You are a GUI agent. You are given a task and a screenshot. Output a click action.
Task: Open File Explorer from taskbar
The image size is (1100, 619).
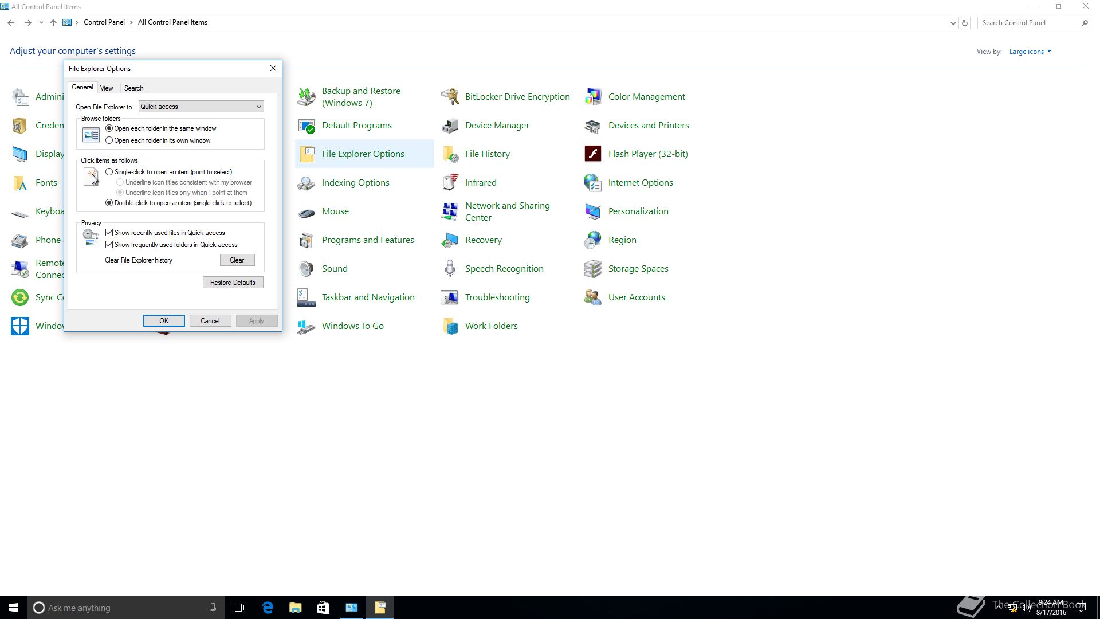(296, 608)
